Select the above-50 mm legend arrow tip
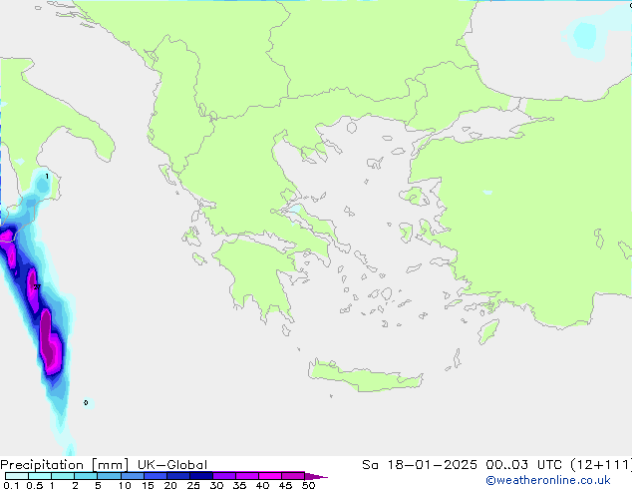Image resolution: width=632 pixels, height=489 pixels. pos(316,476)
